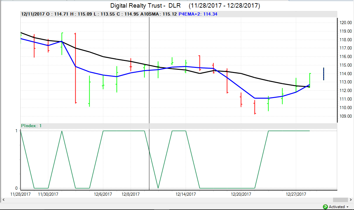Click the 12/6/2017 date axis label
The height and width of the screenshot is (210, 354).
[103, 194]
